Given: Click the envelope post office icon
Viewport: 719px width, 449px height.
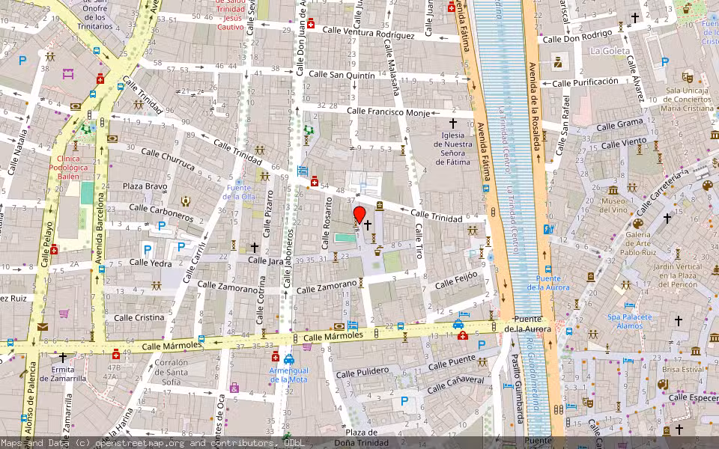Looking at the screenshot, I should pyautogui.click(x=42, y=327).
